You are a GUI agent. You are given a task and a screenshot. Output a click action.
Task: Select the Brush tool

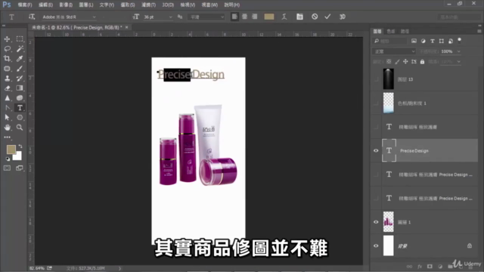click(20, 69)
